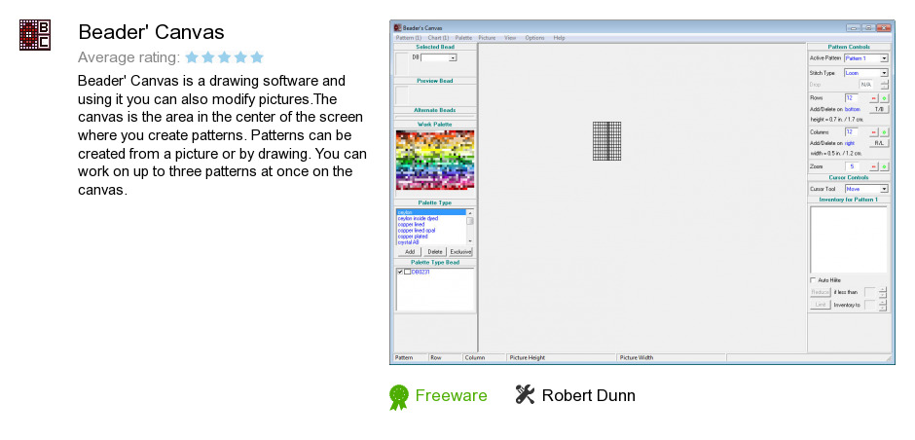Open the Stitch Type dropdown

(884, 73)
